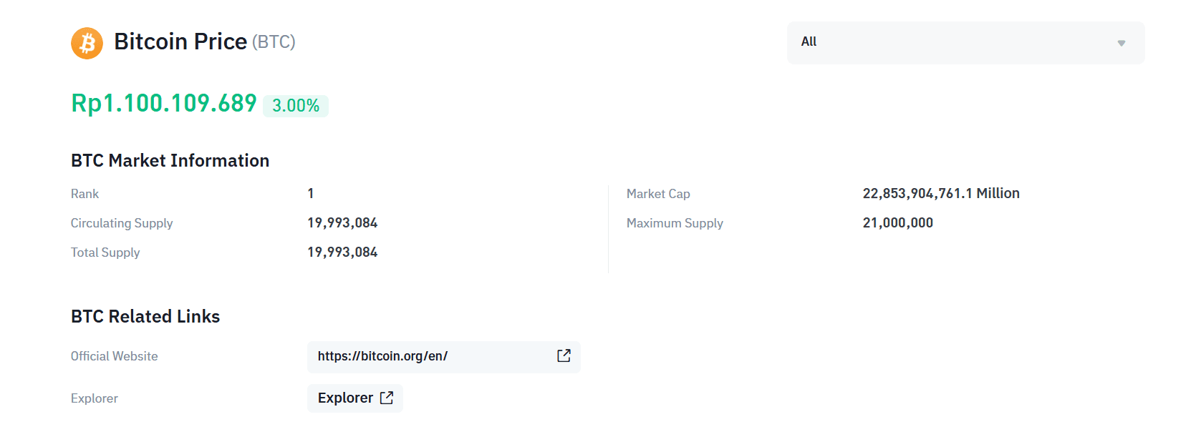
Task: Click the dropdown arrow on the All filter
Action: click(x=1121, y=43)
